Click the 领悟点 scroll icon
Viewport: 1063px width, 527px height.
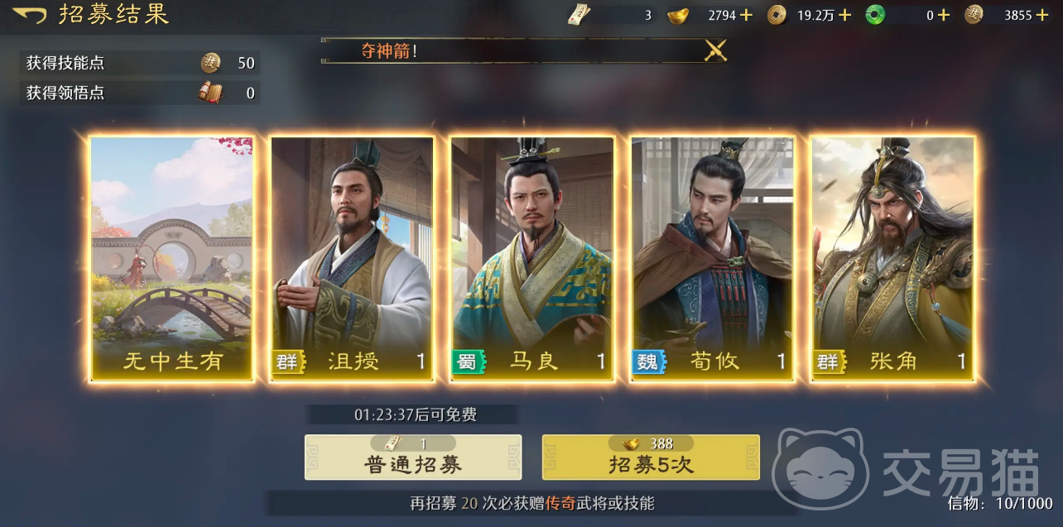click(210, 93)
